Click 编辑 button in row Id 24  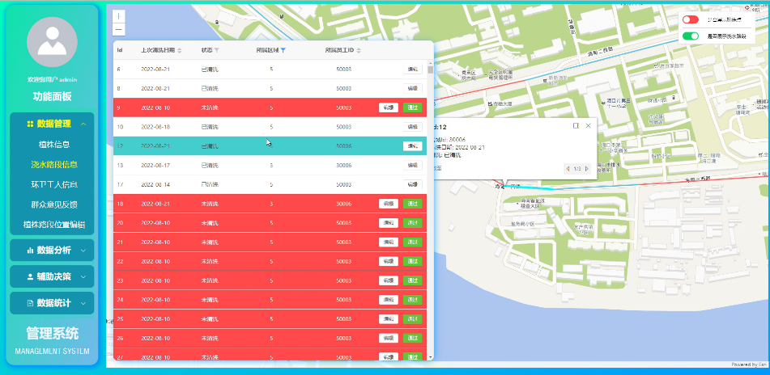(x=389, y=300)
